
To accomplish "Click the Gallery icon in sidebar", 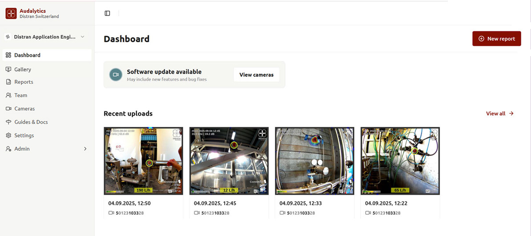I will tap(8, 69).
